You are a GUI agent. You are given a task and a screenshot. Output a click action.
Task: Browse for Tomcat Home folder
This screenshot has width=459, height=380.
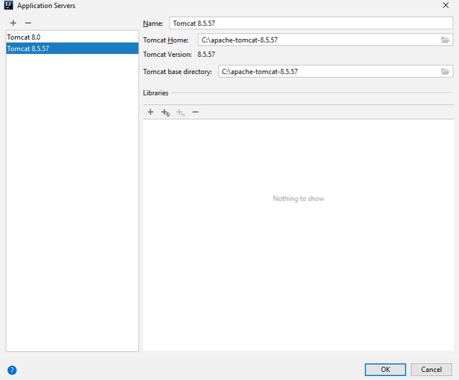[445, 40]
